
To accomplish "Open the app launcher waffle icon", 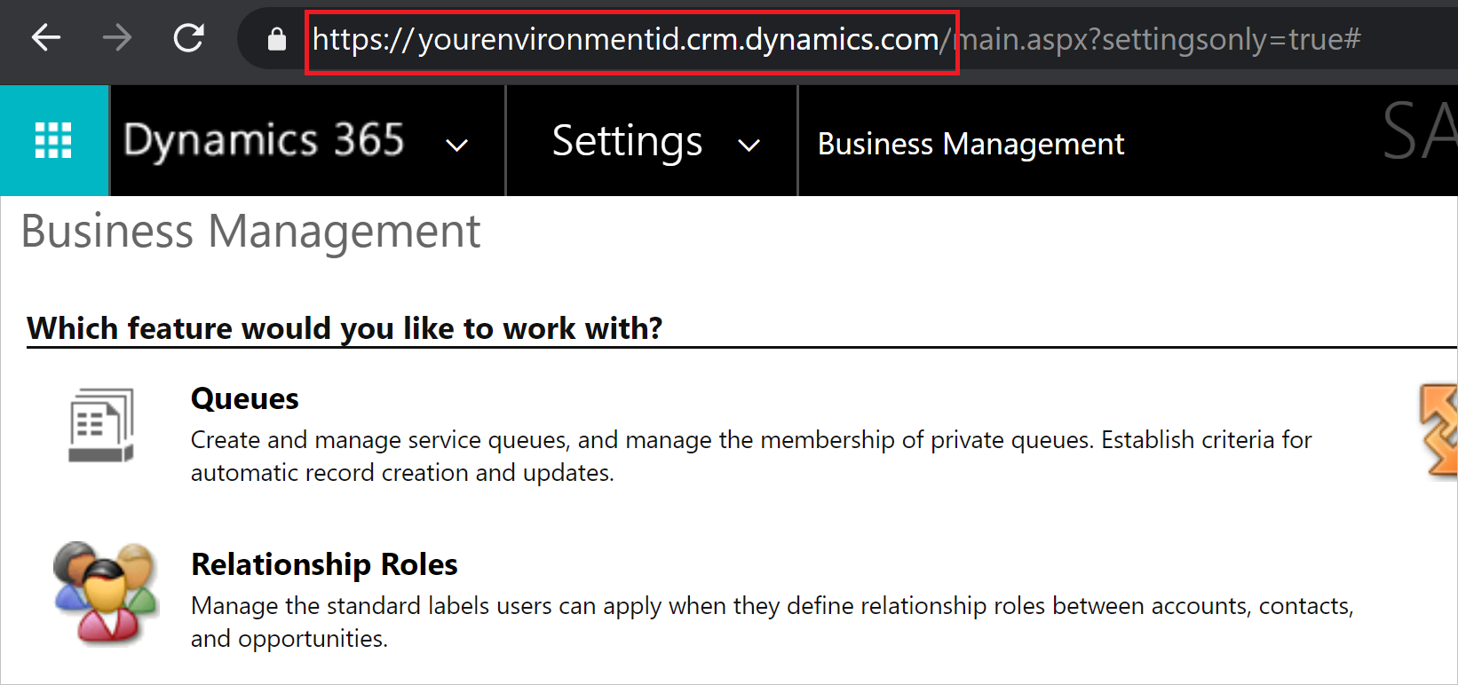I will tap(53, 140).
